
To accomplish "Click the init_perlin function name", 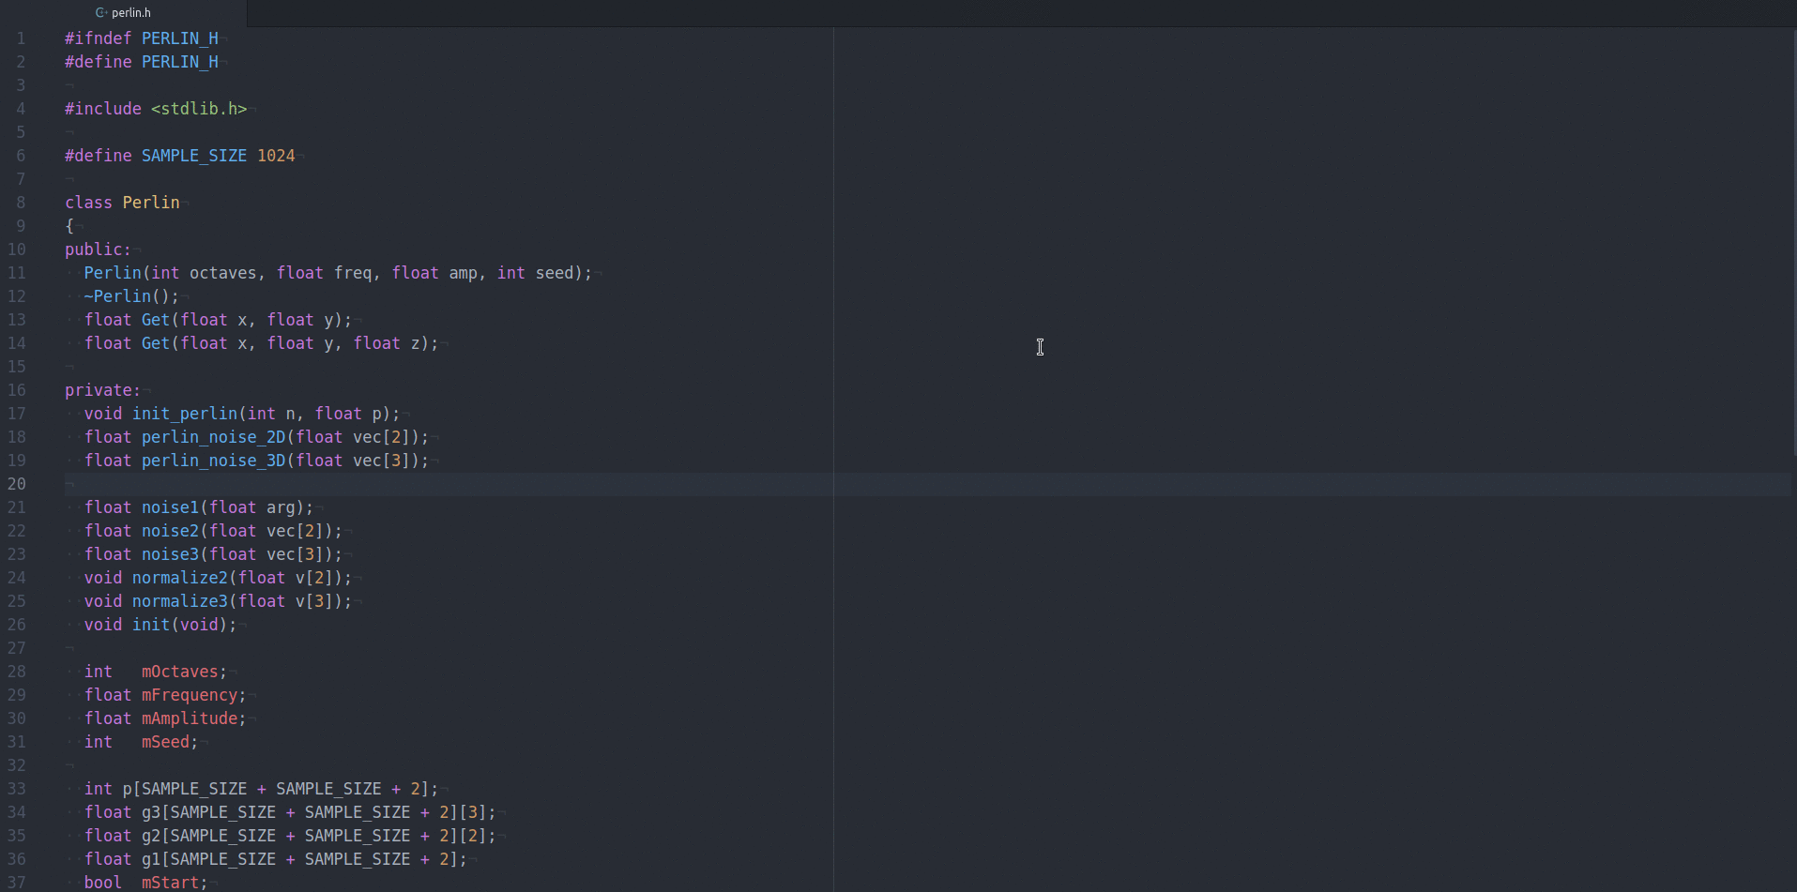I will (x=184, y=413).
